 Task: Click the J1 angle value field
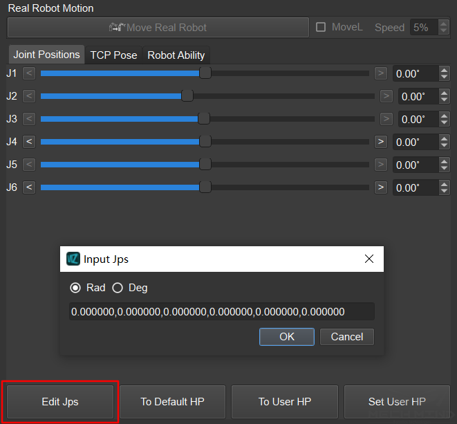(x=416, y=73)
